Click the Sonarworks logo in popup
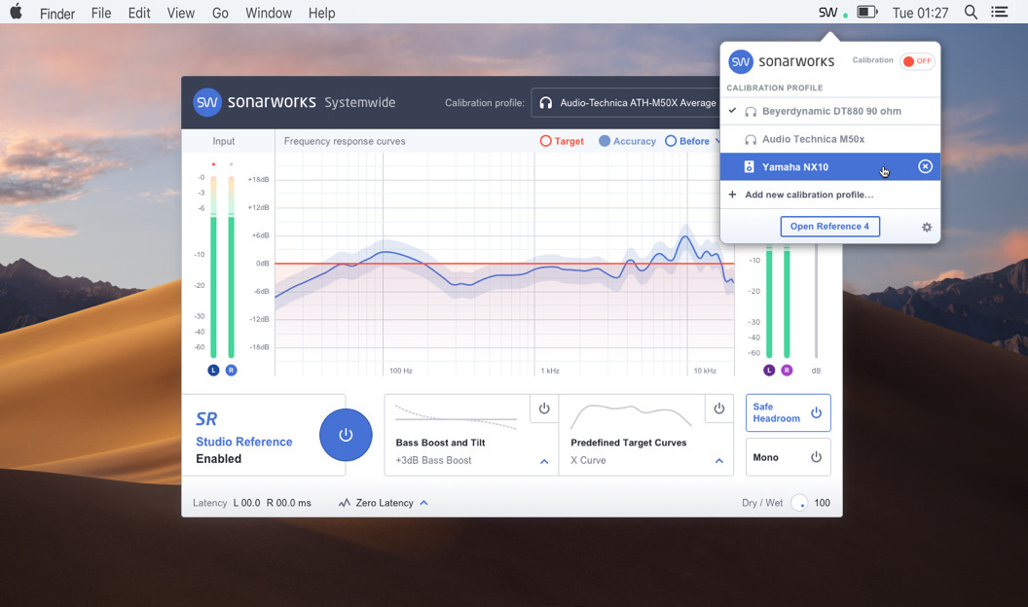Viewport: 1028px width, 607px height. point(741,61)
